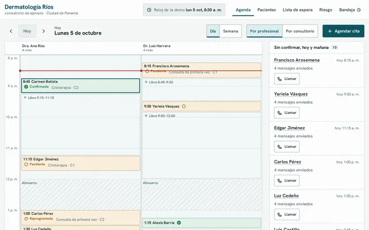Call Edgar Jiménez with Llamar button
369x230 pixels.
pos(287,147)
